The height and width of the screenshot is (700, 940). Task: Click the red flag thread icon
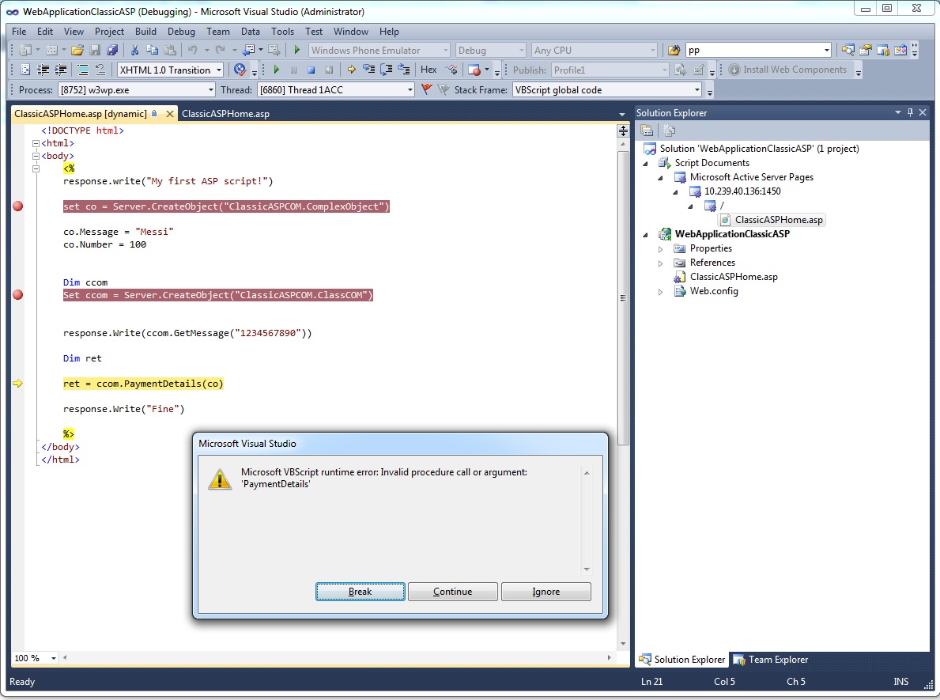[x=426, y=90]
